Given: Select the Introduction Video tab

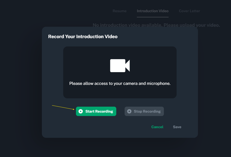Looking at the screenshot, I should [153, 11].
